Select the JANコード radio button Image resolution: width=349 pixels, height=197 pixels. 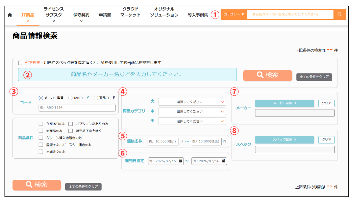point(70,98)
